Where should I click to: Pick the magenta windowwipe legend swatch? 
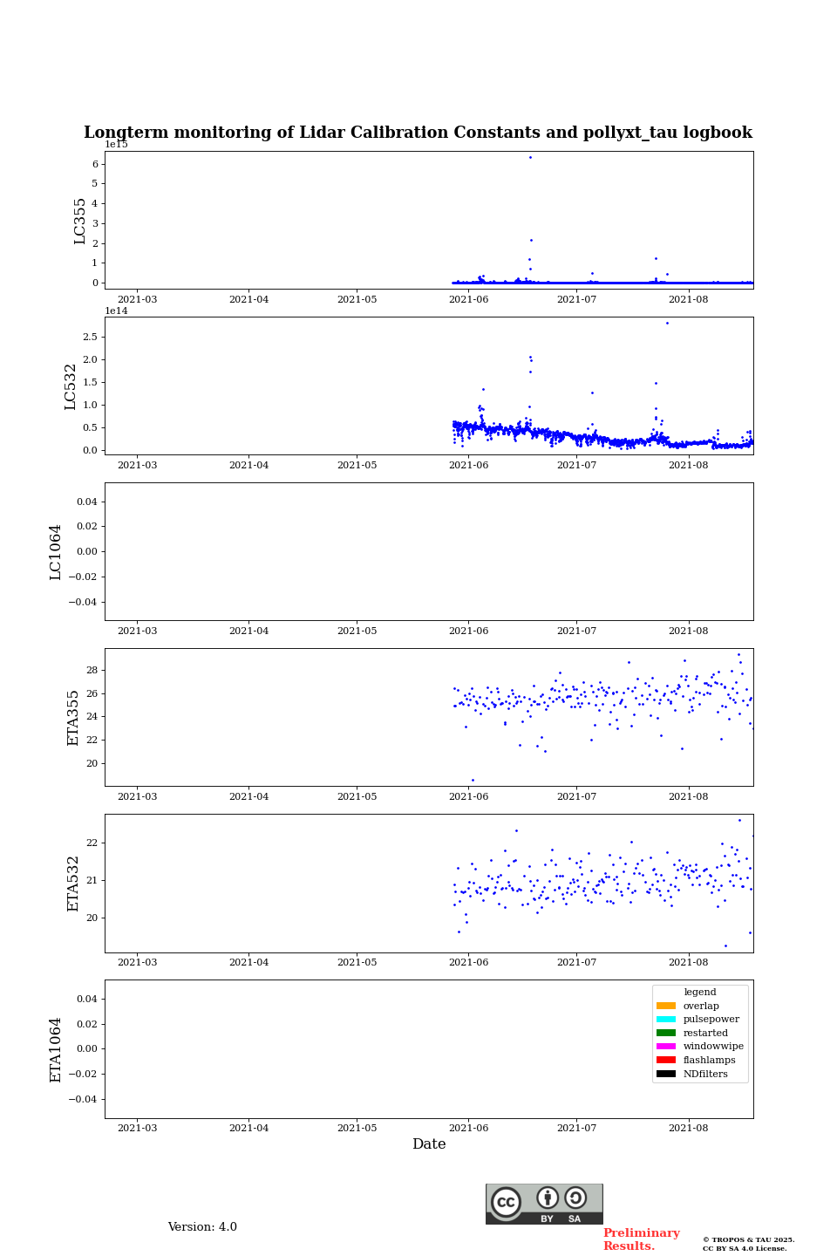pos(666,1047)
